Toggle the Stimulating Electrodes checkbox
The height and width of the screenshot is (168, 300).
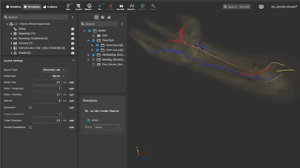tap(93, 55)
